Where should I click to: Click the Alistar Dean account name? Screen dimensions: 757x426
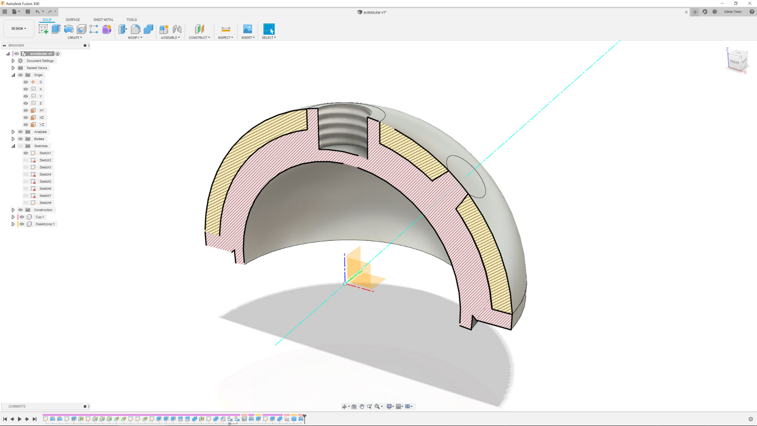coord(733,12)
